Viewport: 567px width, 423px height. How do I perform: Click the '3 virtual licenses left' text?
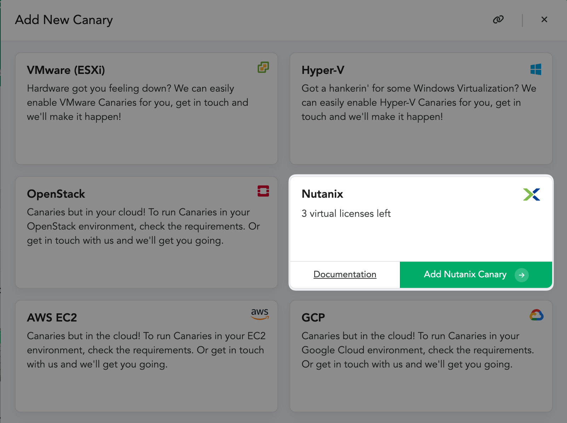(346, 214)
